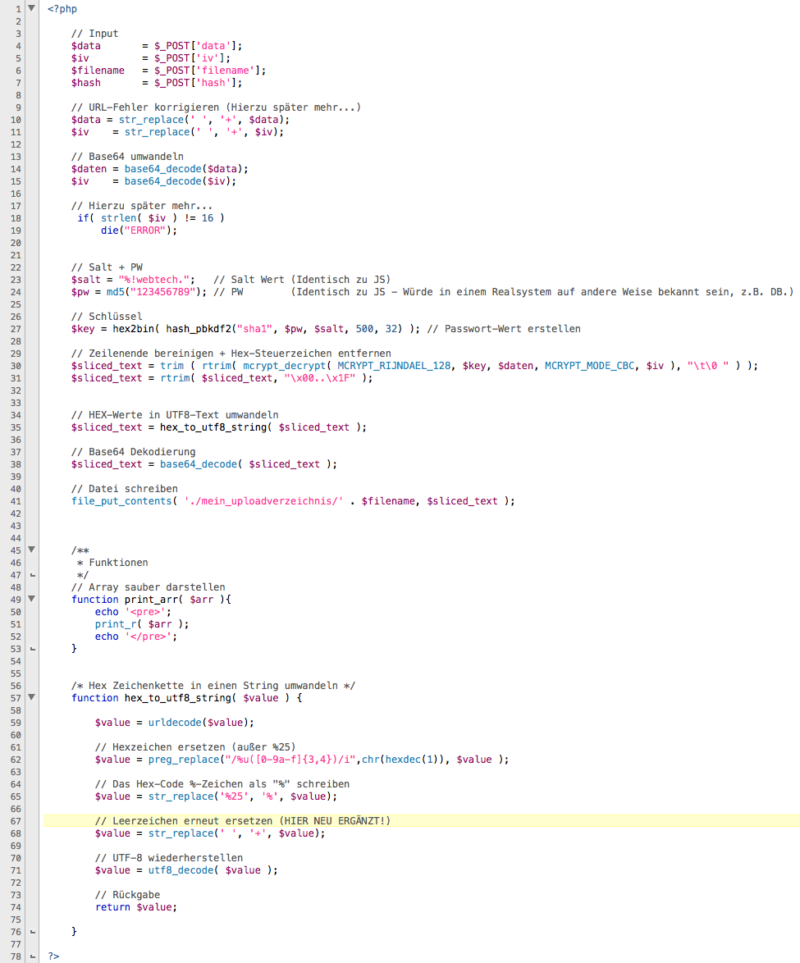800x963 pixels.
Task: Collapse the fold triangle at line 1
Action: tap(31, 8)
